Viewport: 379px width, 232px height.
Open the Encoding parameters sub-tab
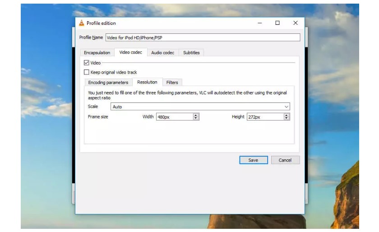click(108, 83)
